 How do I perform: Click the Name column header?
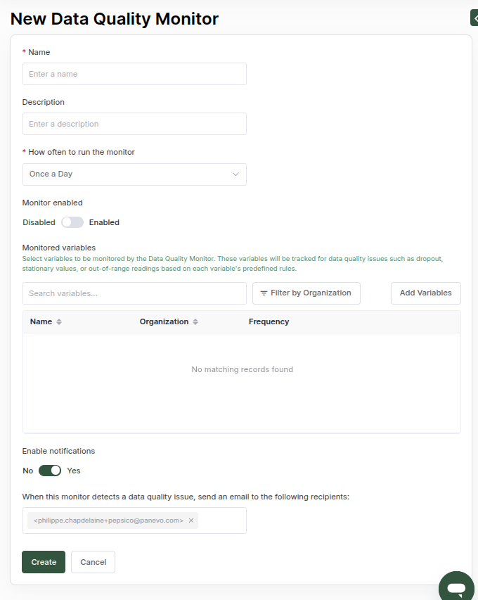tap(41, 322)
